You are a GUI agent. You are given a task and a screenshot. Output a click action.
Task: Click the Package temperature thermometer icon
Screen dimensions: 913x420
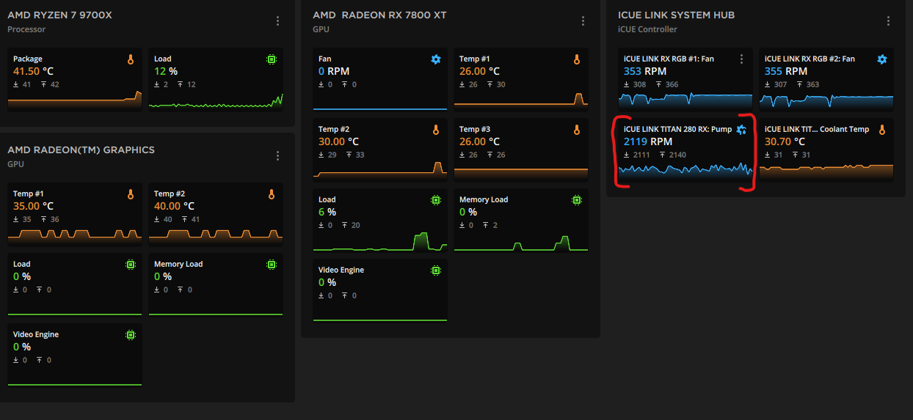131,59
